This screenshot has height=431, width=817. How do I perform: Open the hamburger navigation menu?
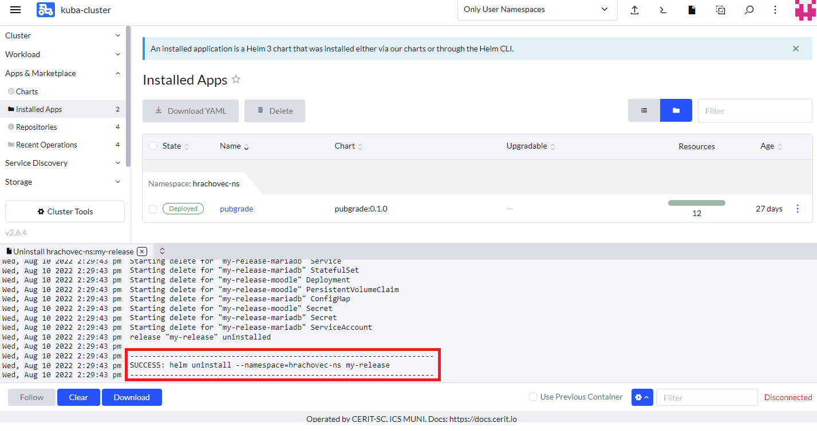tap(15, 10)
